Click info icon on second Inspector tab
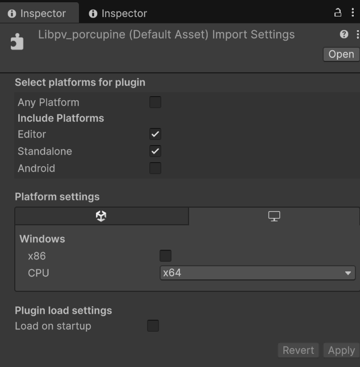Viewport: 360px width, 367px height. (93, 14)
